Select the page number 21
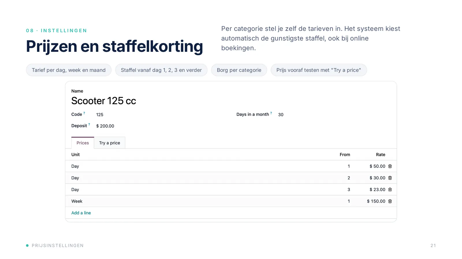 coord(433,245)
